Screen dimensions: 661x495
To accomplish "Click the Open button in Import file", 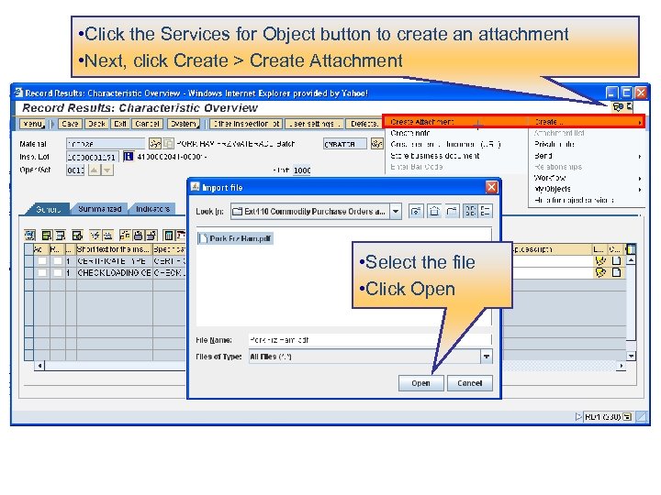I will point(420,383).
